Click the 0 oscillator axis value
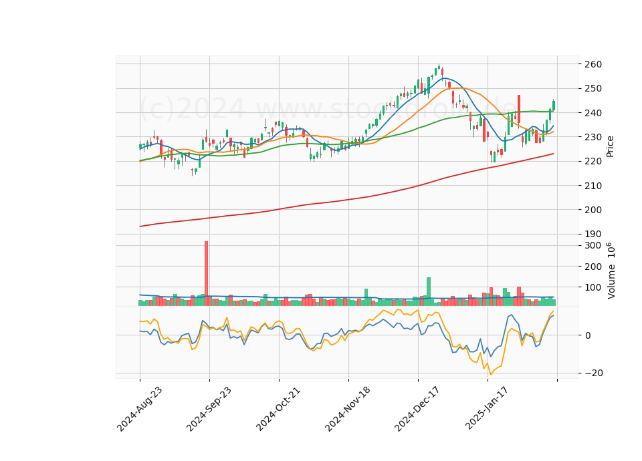Image resolution: width=642 pixels, height=461 pixels. tap(588, 335)
